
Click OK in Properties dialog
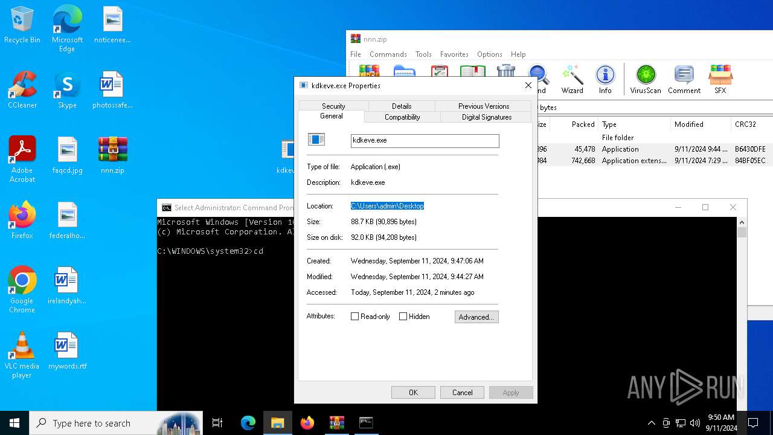[x=413, y=393]
